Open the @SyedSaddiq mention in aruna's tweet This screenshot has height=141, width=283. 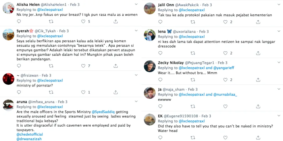[103, 112]
